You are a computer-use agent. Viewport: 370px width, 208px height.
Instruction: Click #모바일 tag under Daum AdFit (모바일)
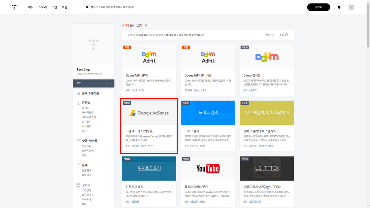coord(188,90)
